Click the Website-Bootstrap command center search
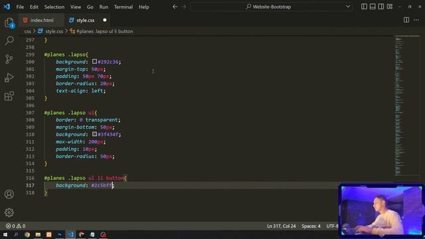 coord(272,7)
